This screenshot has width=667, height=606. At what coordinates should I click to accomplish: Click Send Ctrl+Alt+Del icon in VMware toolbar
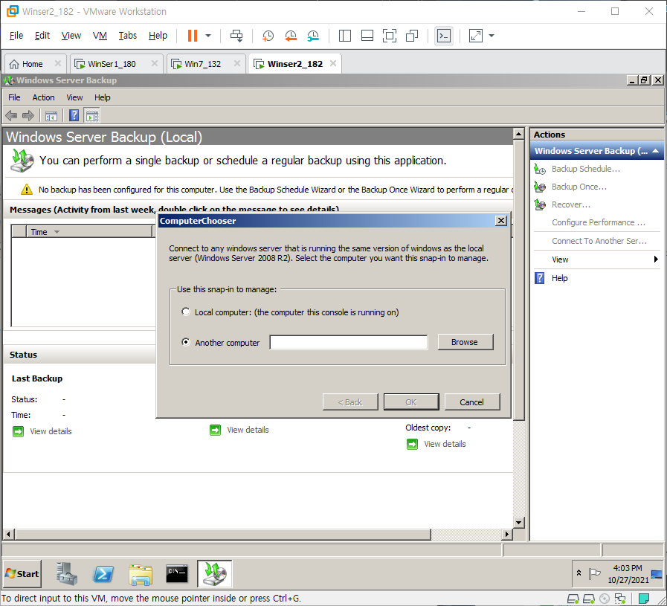point(236,36)
